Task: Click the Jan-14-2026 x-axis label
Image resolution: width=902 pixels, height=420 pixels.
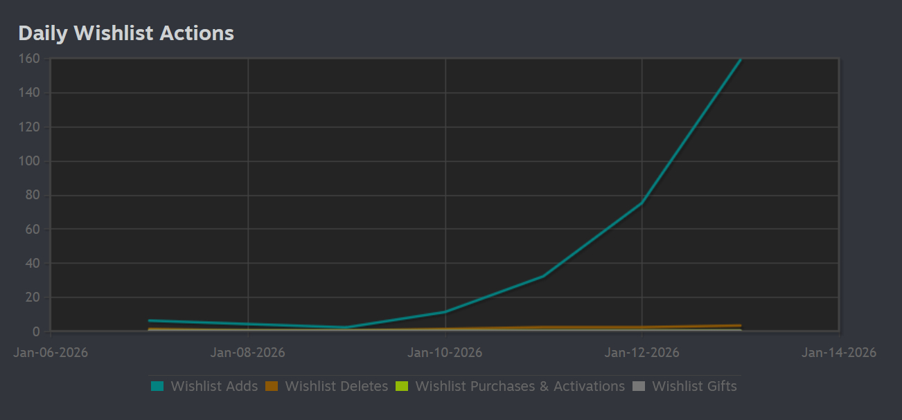Action: (838, 353)
